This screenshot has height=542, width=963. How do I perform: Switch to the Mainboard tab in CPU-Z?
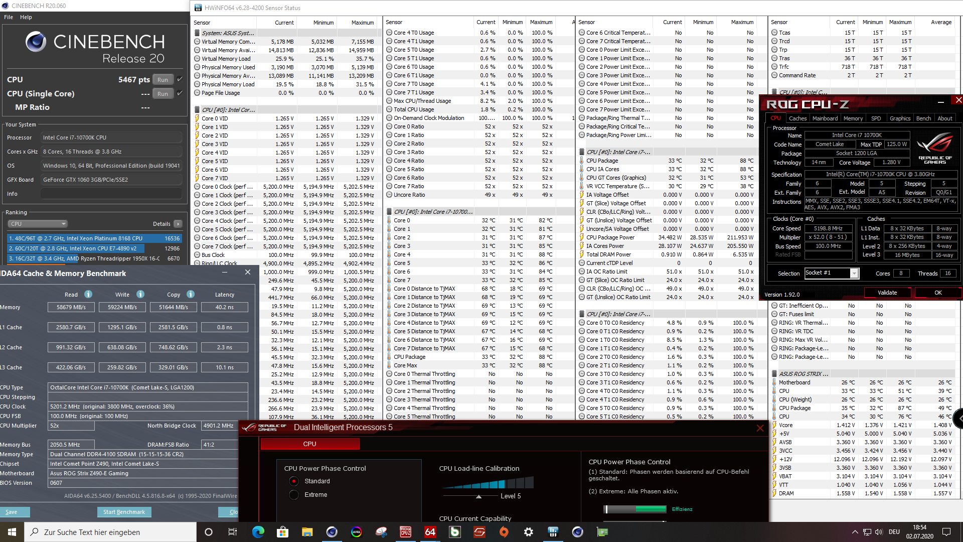click(825, 118)
